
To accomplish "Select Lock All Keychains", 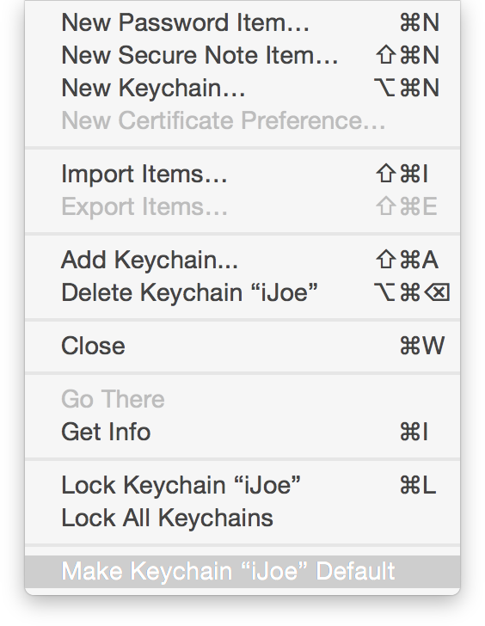I will (x=242, y=518).
